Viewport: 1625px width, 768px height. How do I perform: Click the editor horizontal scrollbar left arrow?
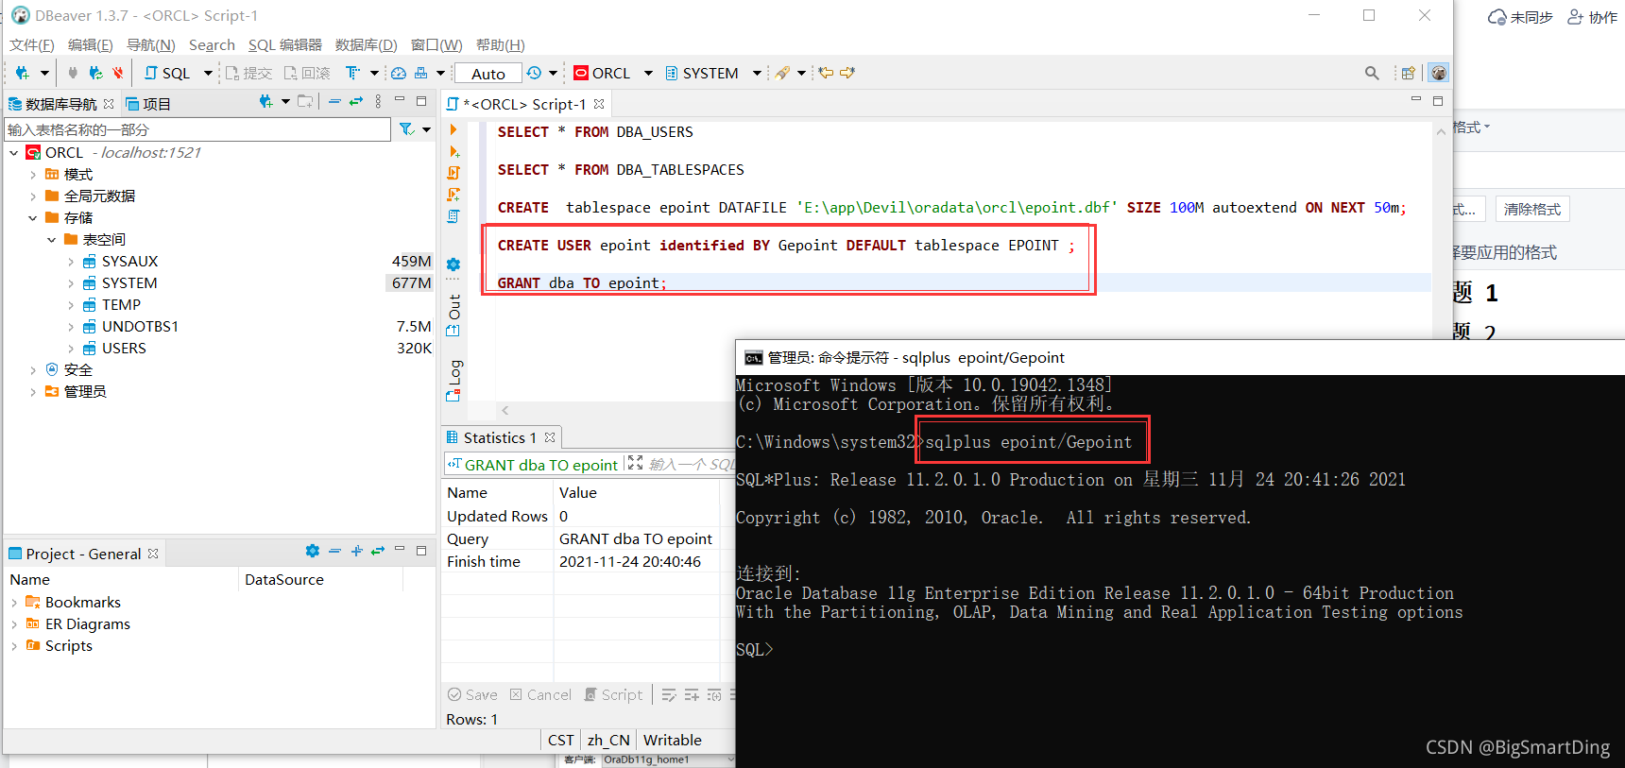click(x=505, y=410)
